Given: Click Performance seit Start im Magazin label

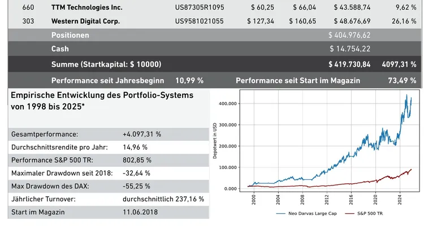Looking at the screenshot, I should click(298, 80).
